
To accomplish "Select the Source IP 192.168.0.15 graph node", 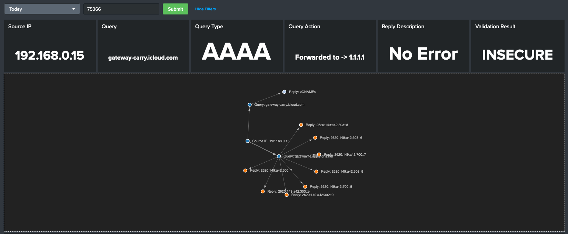I will [x=247, y=141].
